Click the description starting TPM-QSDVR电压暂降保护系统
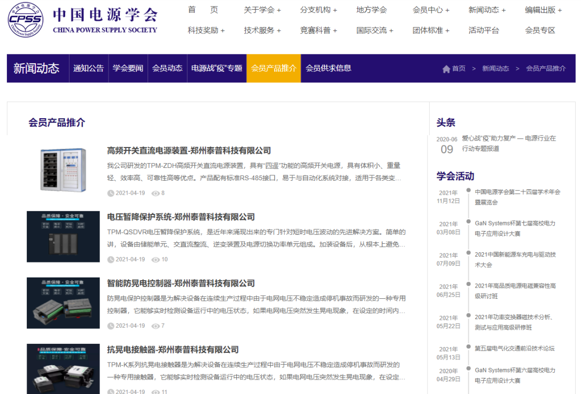This screenshot has width=581, height=394. (x=257, y=238)
